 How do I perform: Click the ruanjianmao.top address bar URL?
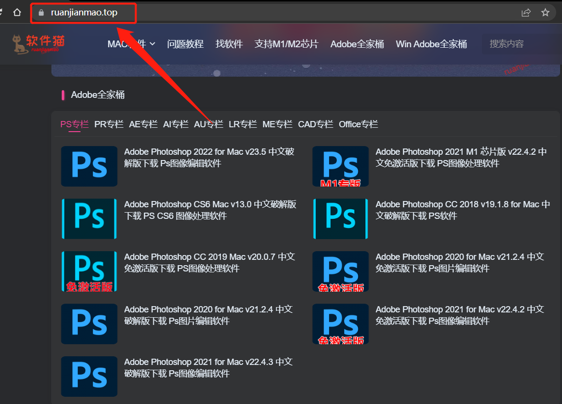(84, 13)
